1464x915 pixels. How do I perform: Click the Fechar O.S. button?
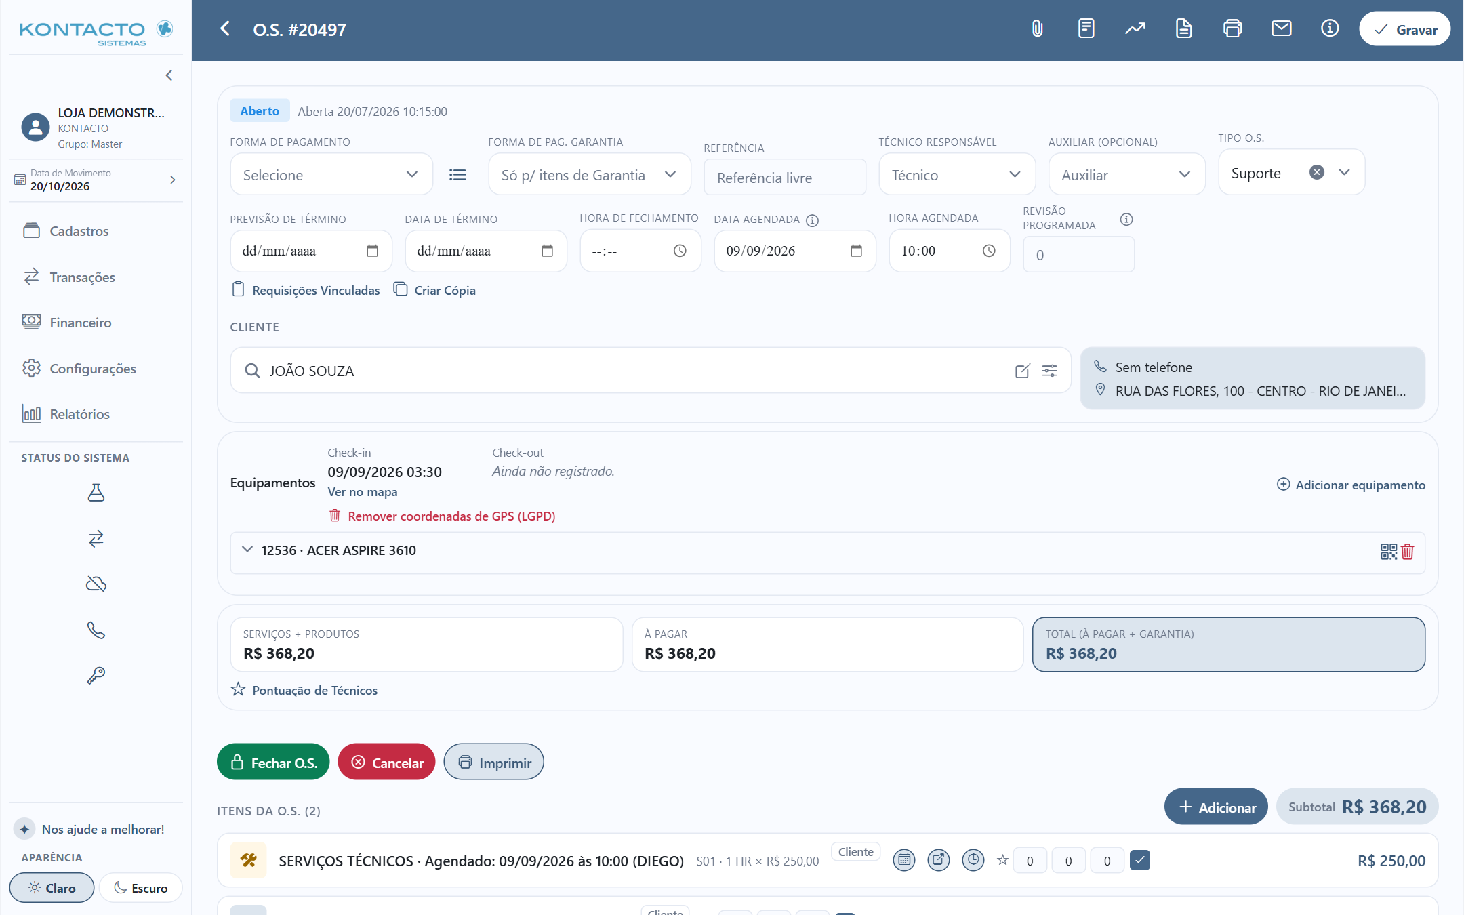[273, 762]
